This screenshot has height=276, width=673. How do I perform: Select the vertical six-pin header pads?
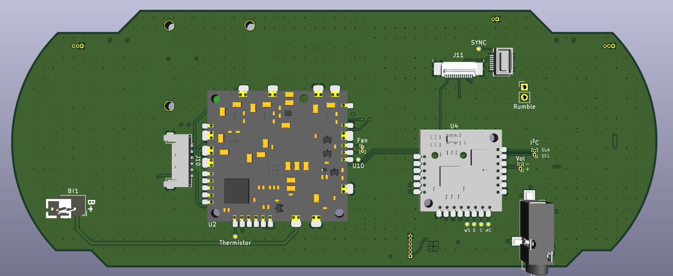(x=410, y=246)
